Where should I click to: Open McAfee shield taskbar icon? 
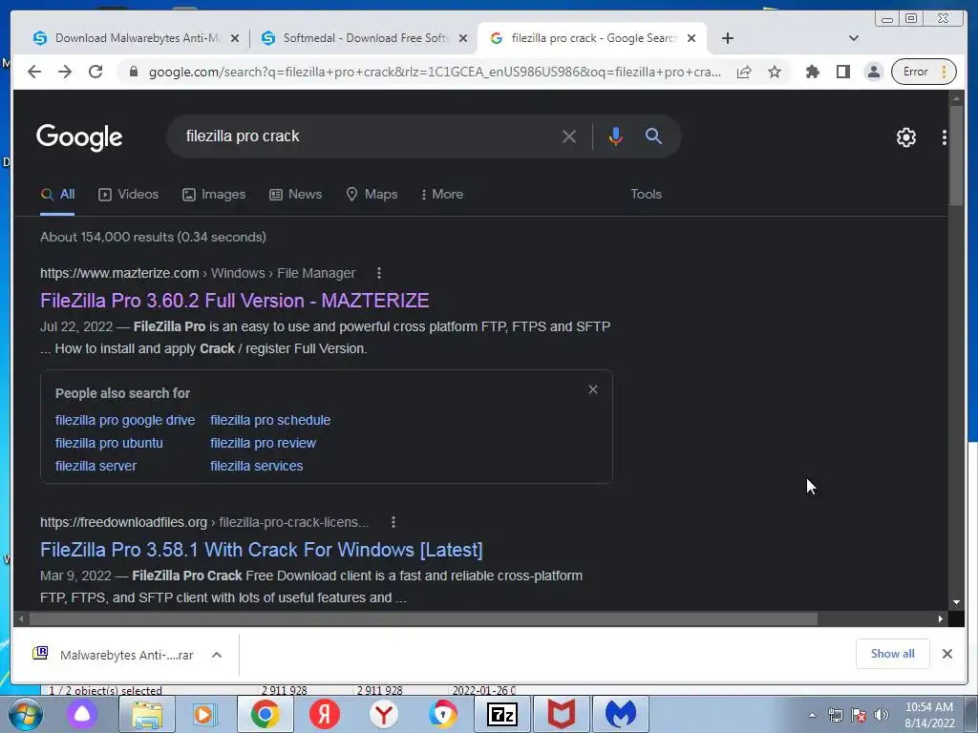coord(562,714)
